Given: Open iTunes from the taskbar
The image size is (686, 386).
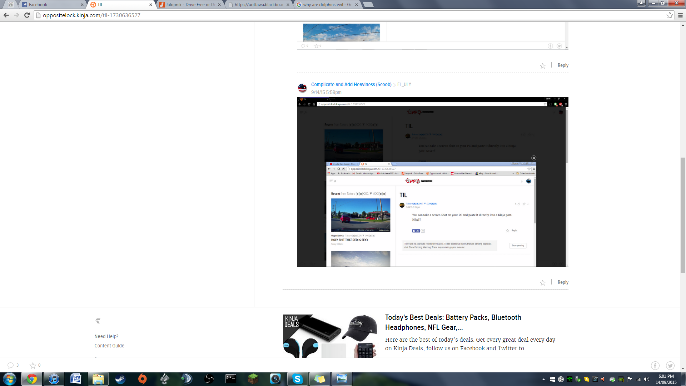Looking at the screenshot, I should [54, 379].
